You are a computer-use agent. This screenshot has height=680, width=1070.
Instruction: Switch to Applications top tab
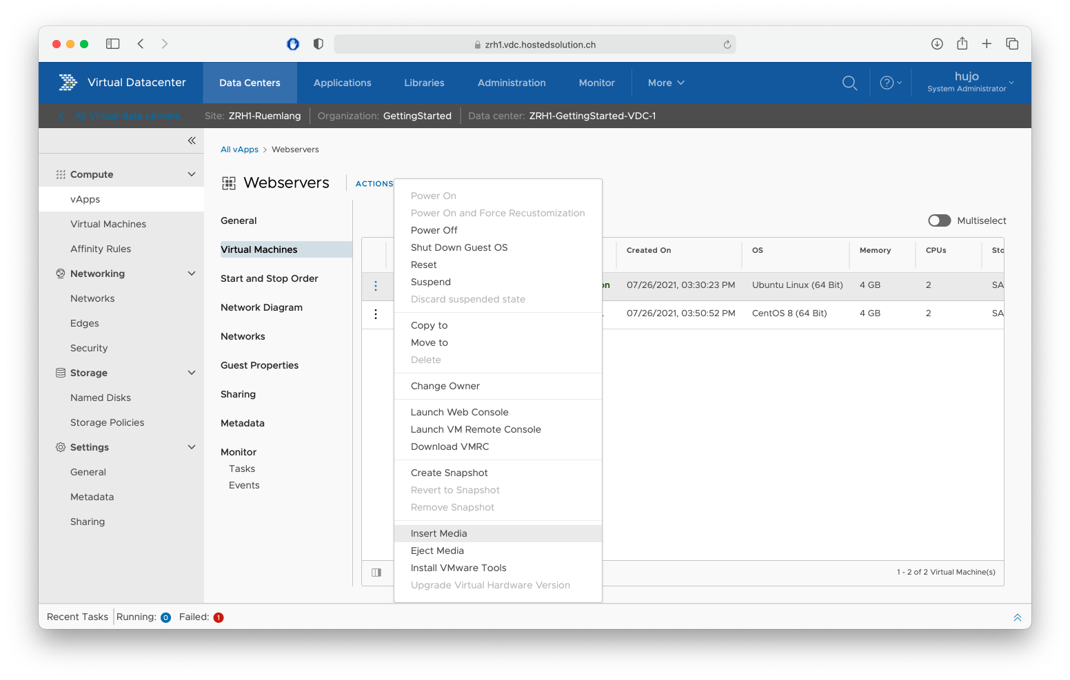pyautogui.click(x=342, y=83)
